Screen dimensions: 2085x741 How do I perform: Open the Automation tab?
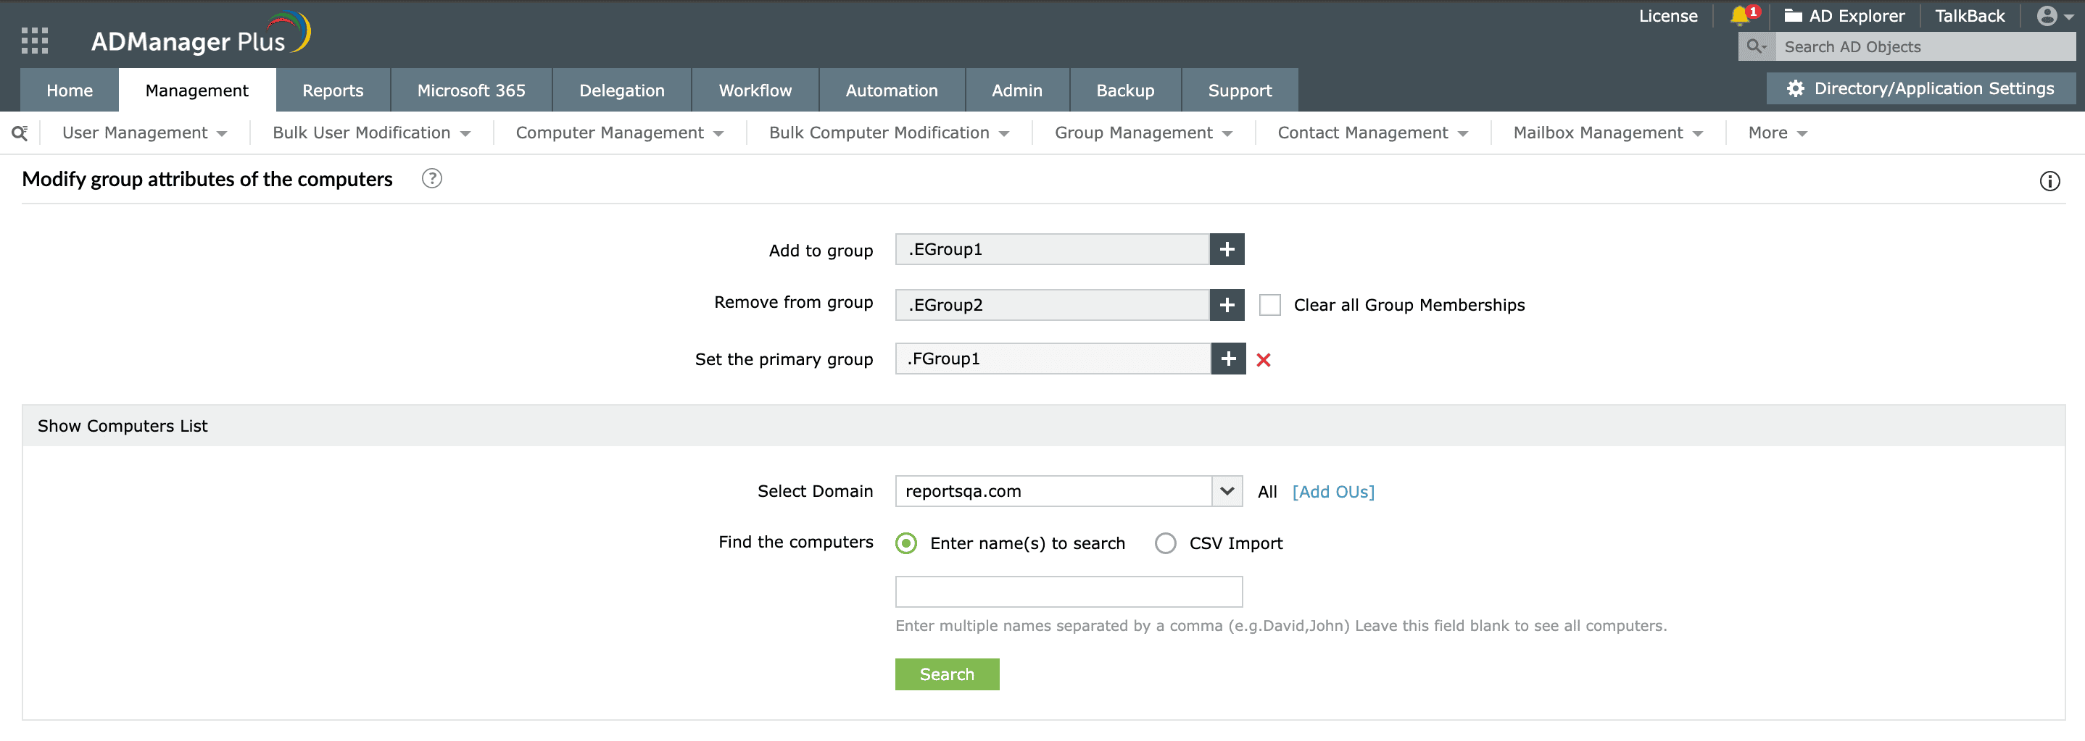(891, 91)
